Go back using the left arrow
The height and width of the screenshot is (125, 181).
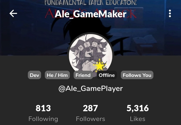[x=13, y=14]
